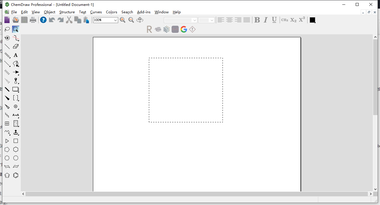Open the Curves menu

(96, 12)
